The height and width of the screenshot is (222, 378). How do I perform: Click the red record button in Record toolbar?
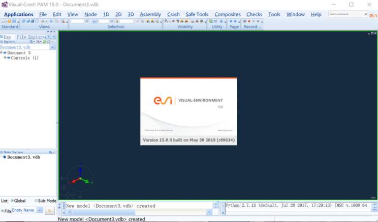pyautogui.click(x=249, y=21)
